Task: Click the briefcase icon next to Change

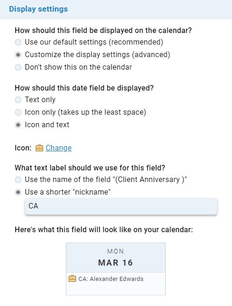Action: coord(39,148)
